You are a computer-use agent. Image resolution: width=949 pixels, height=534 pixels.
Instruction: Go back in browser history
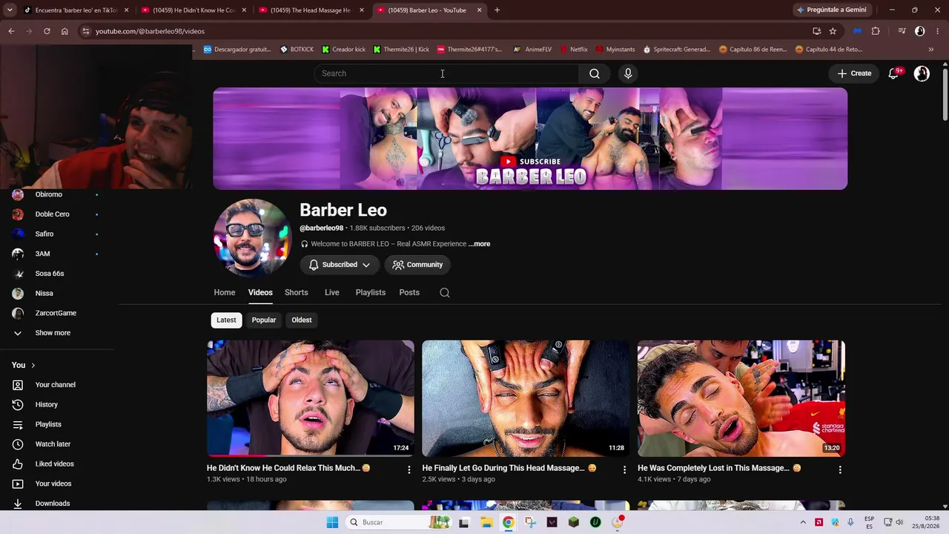pyautogui.click(x=11, y=31)
